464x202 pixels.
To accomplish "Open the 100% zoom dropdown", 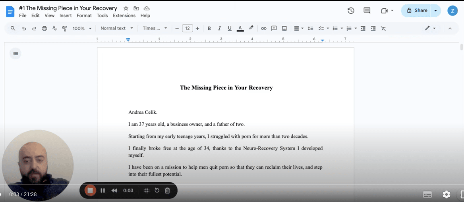I will coord(82,28).
